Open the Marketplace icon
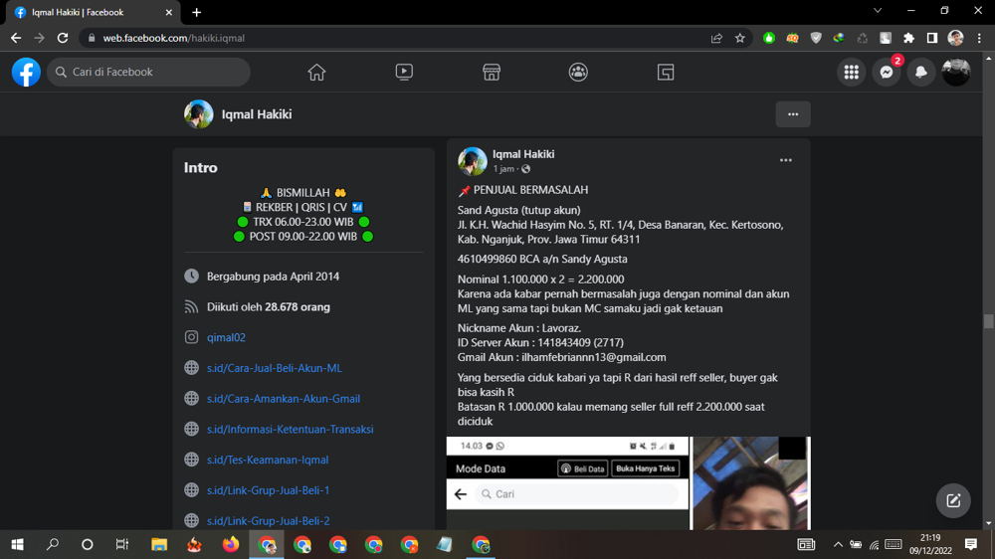Viewport: 995px width, 559px height. 492,73
